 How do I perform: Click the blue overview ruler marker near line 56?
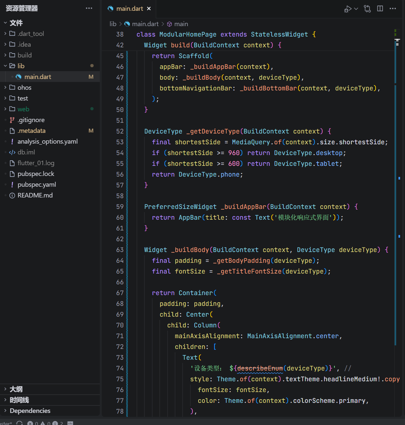(399, 178)
